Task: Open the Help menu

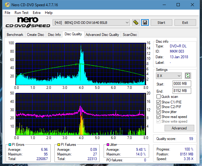Action: pyautogui.click(x=49, y=13)
